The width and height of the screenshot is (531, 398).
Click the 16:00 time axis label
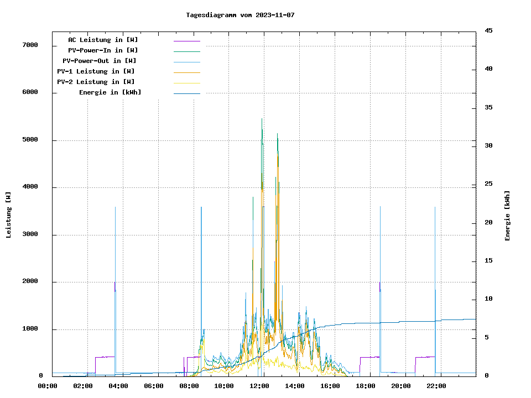pyautogui.click(x=330, y=386)
